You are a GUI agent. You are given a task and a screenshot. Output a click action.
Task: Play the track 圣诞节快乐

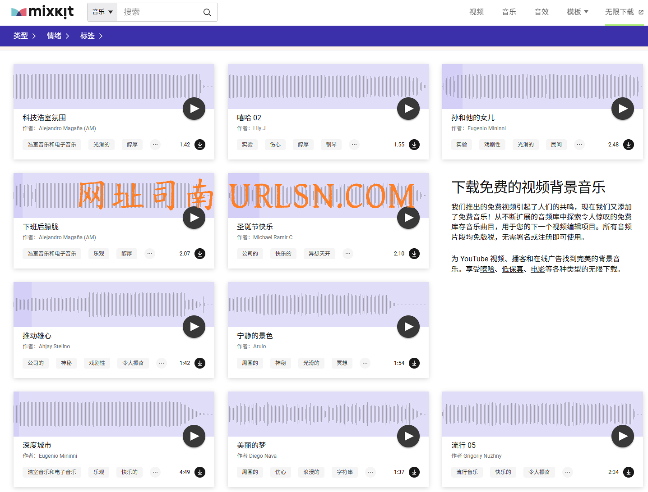pyautogui.click(x=408, y=218)
